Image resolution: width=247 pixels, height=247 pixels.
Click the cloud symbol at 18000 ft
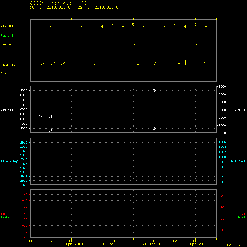154,91
